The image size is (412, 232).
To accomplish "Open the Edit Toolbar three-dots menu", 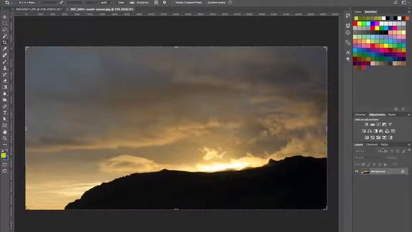I will click(x=5, y=144).
